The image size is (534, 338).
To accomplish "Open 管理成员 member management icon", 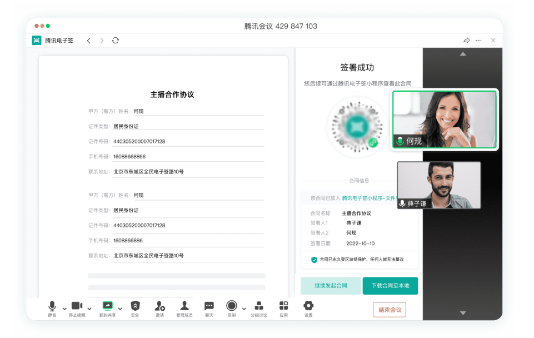I will pos(184,306).
